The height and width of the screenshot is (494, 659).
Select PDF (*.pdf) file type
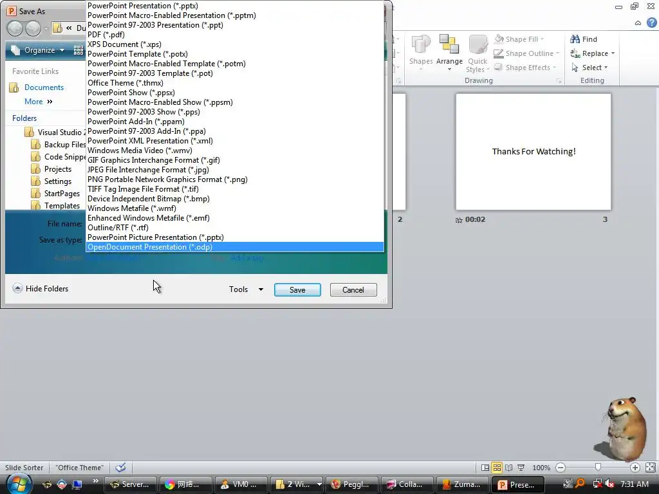tap(235, 35)
